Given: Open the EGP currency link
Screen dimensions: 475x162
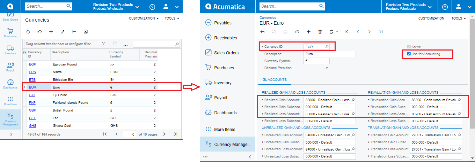Looking at the screenshot, I should point(32,64).
